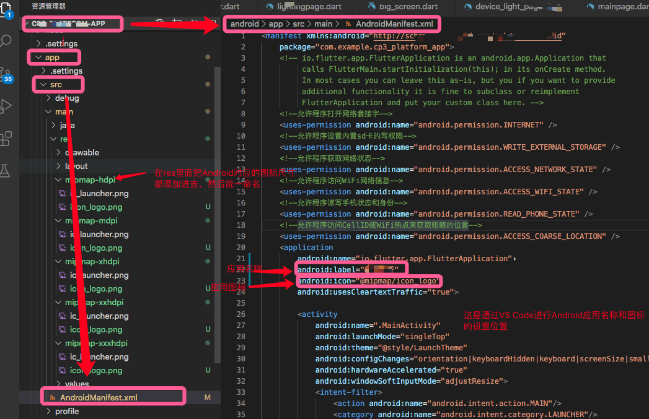Open the Search view in activity bar
This screenshot has height=419, width=649.
(x=6, y=40)
